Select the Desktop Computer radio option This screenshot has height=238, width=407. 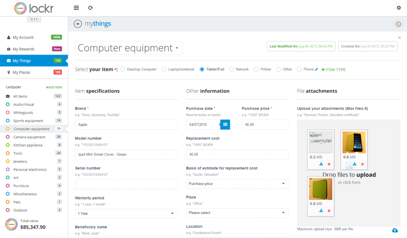[x=123, y=69]
